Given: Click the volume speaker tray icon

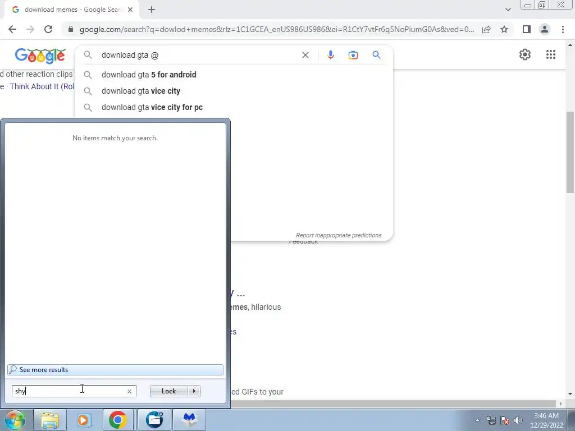Looking at the screenshot, I should coord(518,420).
